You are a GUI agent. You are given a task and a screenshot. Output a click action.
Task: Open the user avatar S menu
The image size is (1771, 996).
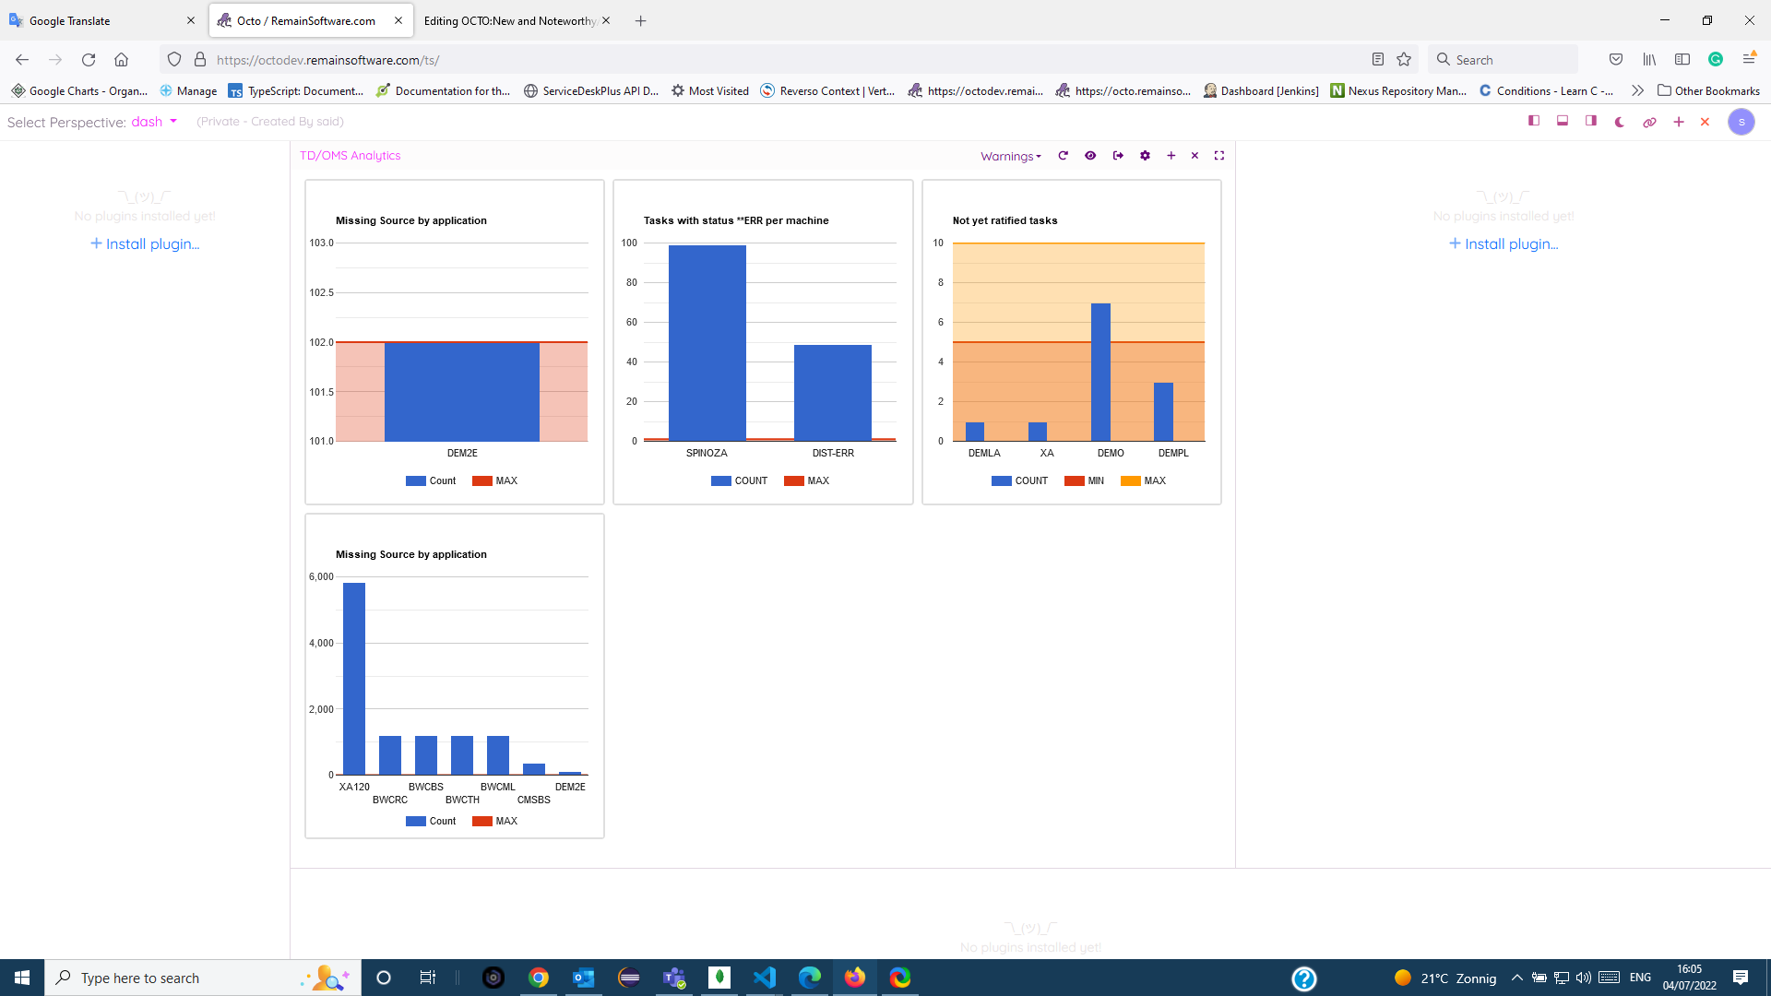coord(1741,122)
